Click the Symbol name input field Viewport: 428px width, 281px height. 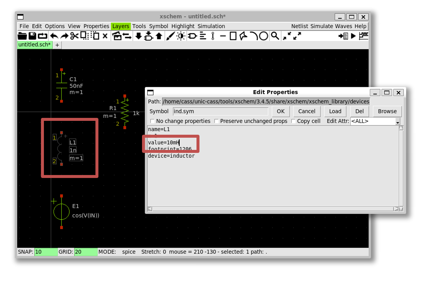pos(220,111)
